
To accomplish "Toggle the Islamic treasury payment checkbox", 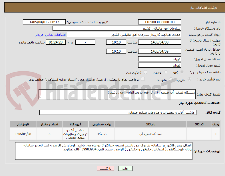I will click(143, 79).
